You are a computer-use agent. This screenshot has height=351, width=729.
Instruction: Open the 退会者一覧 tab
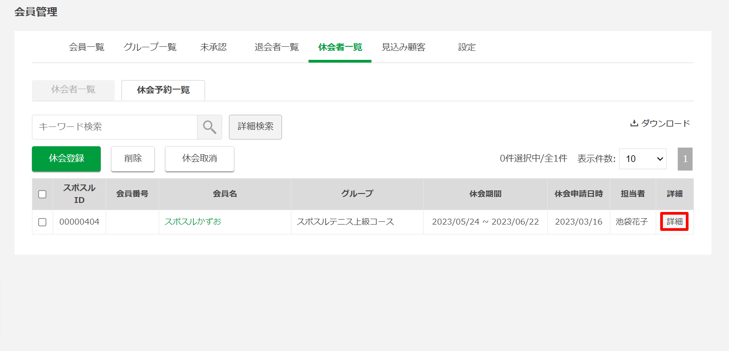[x=277, y=47]
